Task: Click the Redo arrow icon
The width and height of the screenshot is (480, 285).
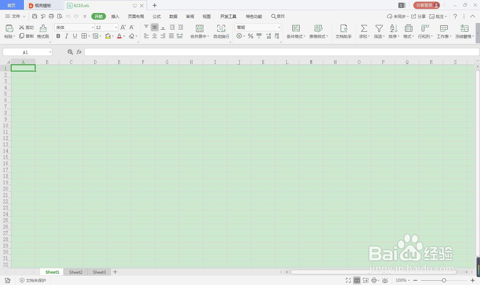Action: click(76, 16)
